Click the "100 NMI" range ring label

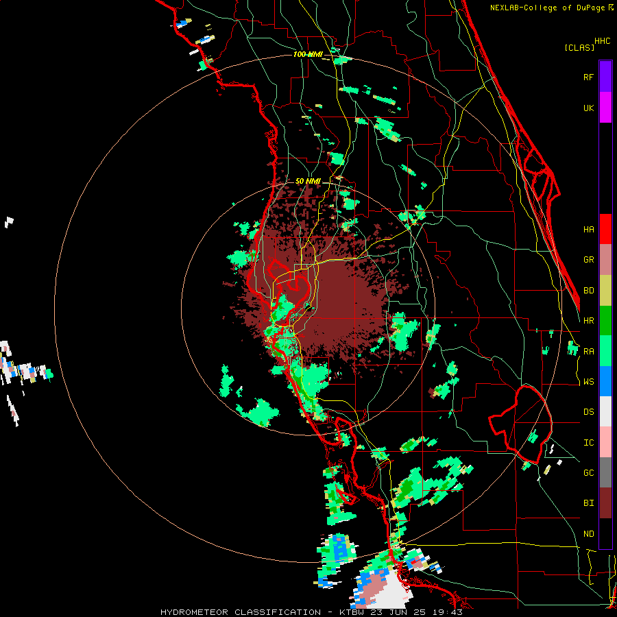pos(308,54)
